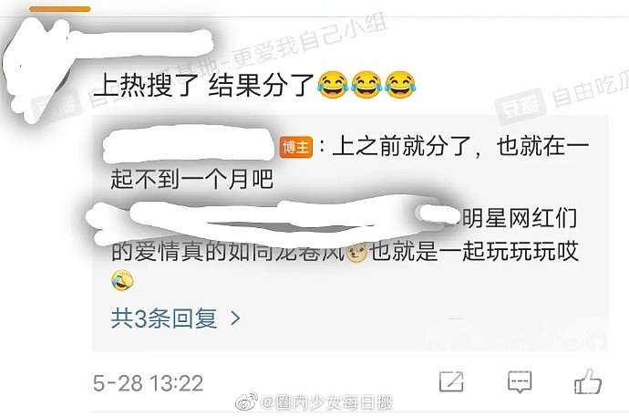Image resolution: width=629 pixels, height=417 pixels.
Task: Open the commenter's blurred avatar
Action: (36, 70)
